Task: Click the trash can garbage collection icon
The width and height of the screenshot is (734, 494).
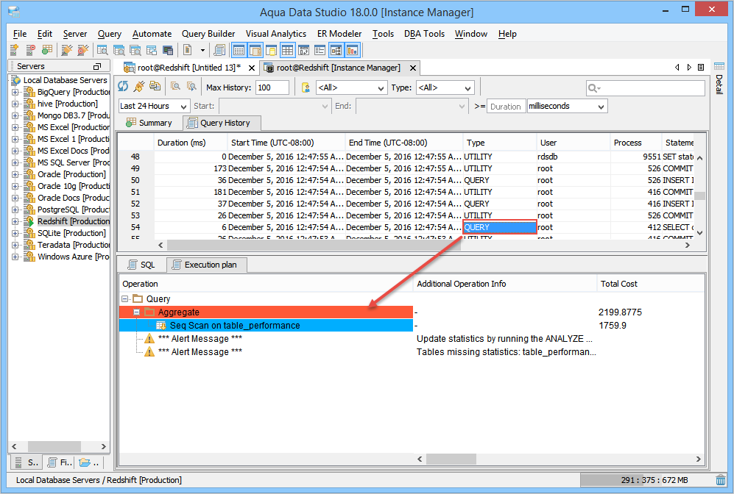Action: [721, 479]
